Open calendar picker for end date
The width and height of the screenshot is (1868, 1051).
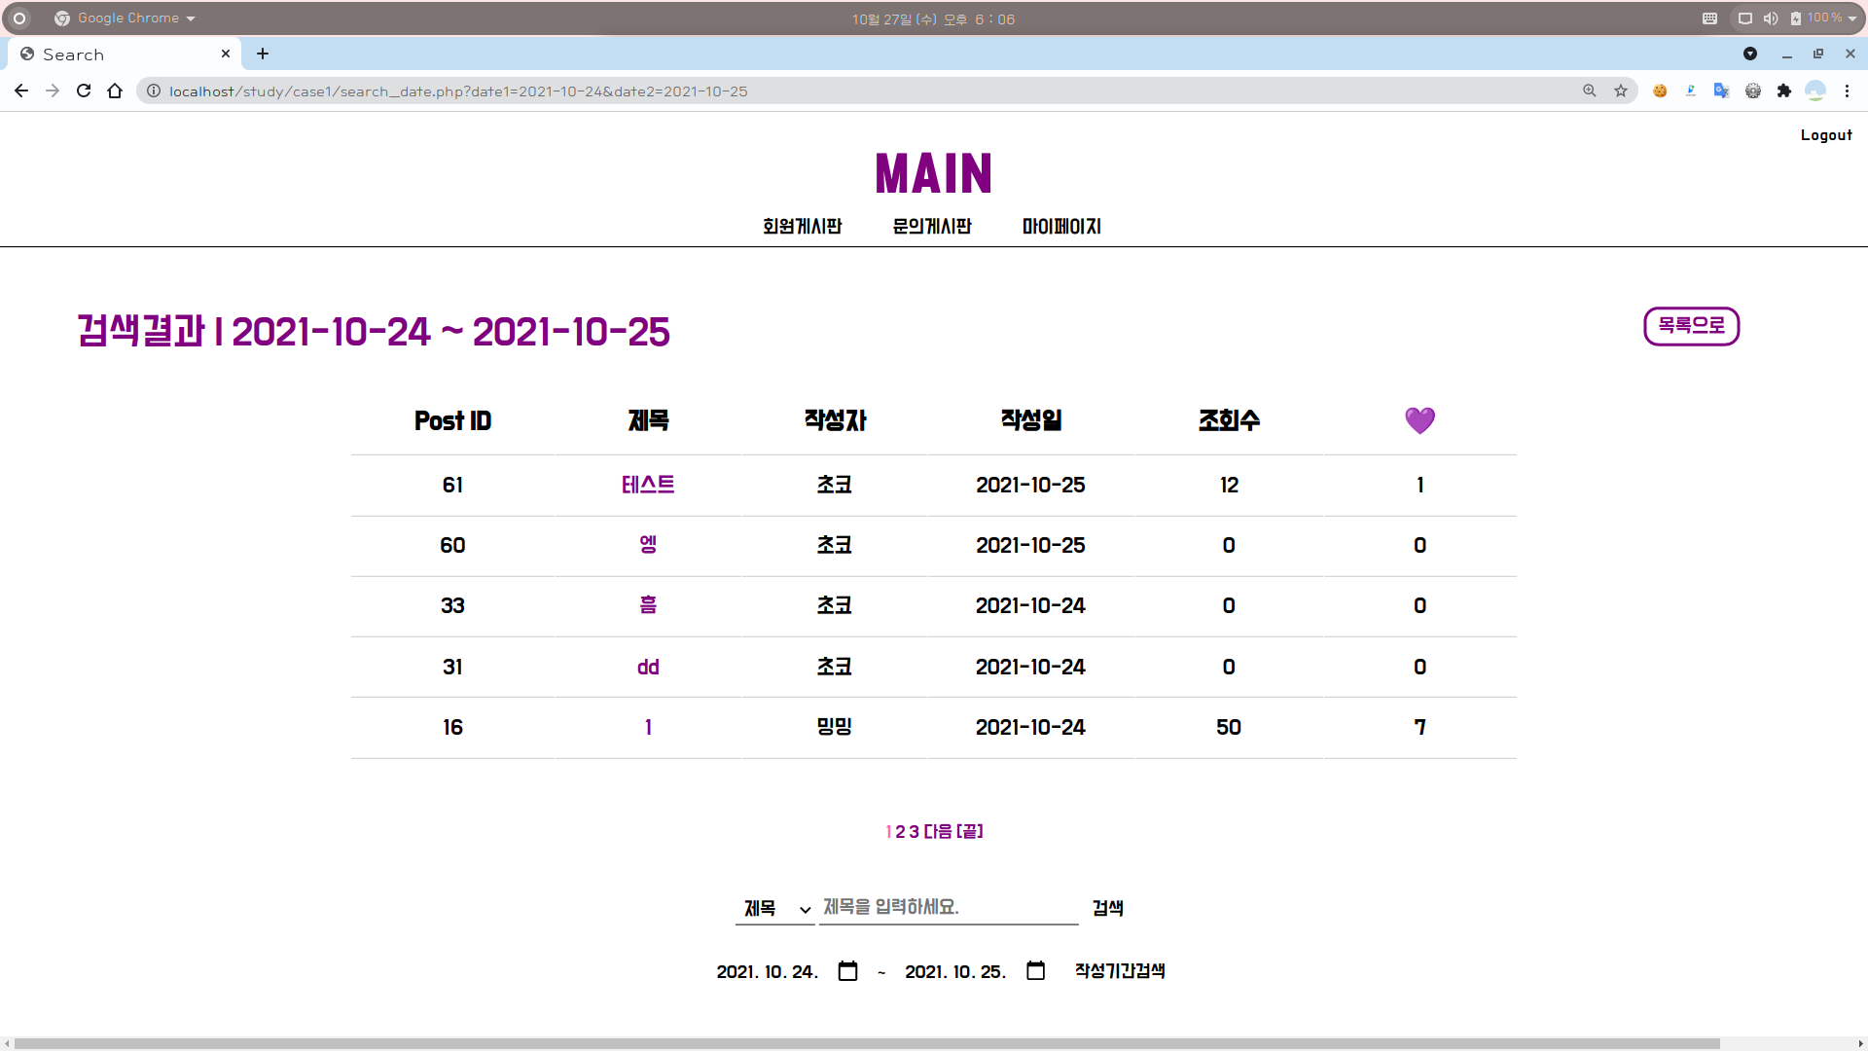click(x=1035, y=971)
